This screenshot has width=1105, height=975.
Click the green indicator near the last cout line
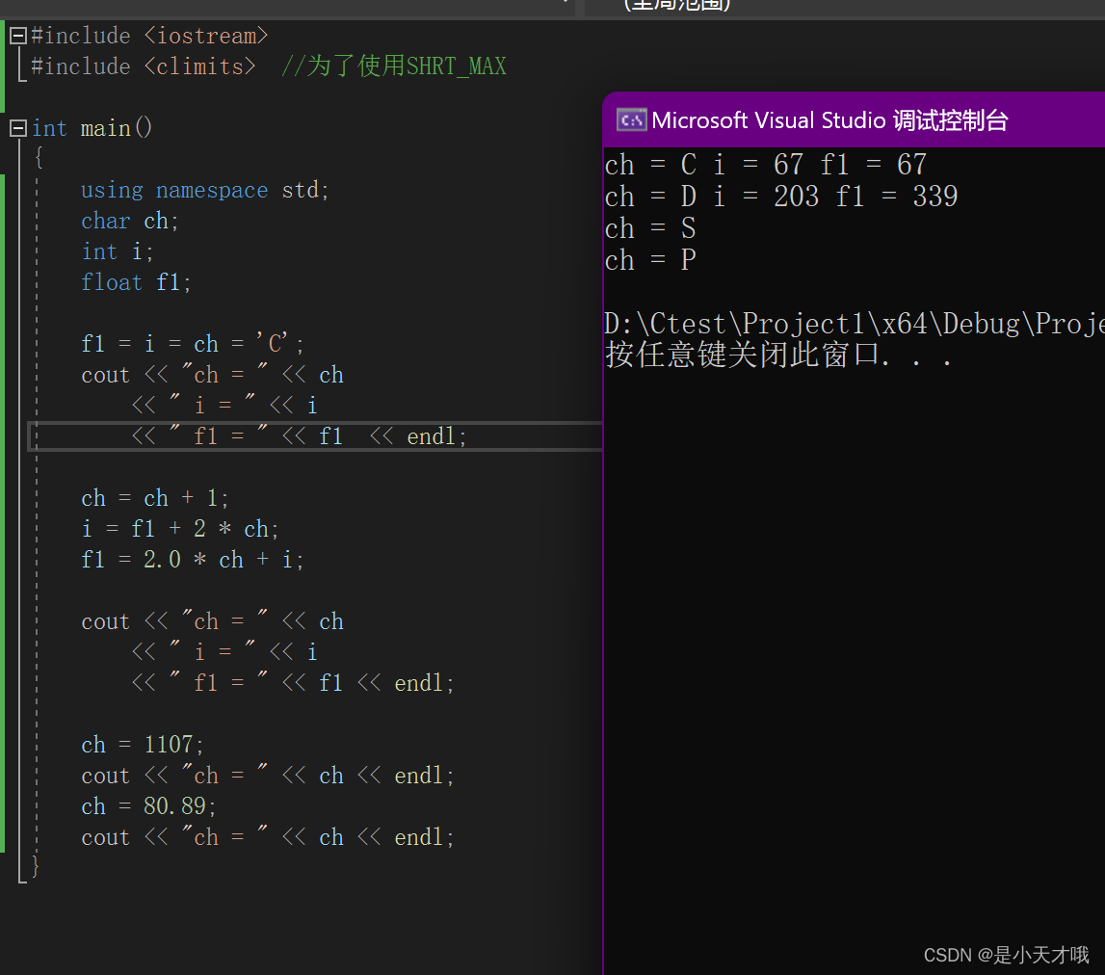click(4, 836)
